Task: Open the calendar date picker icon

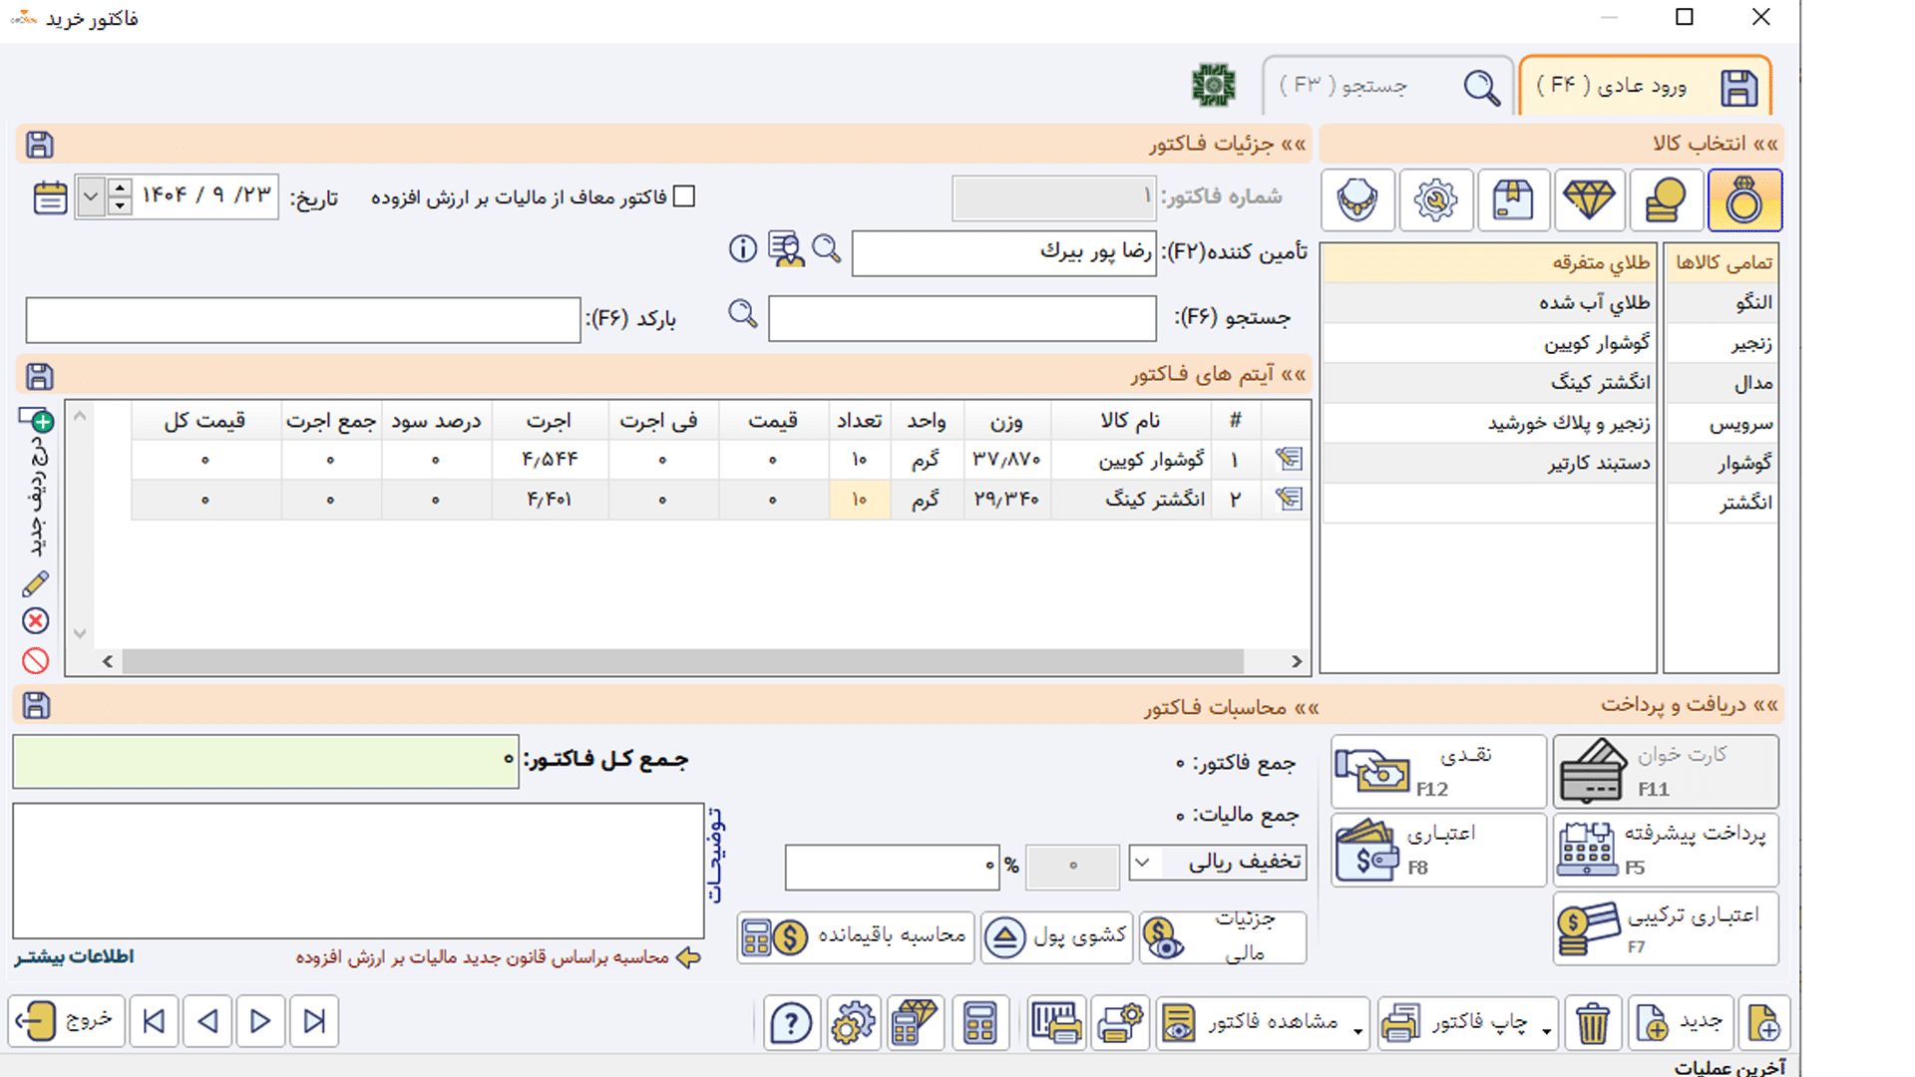Action: (x=50, y=196)
